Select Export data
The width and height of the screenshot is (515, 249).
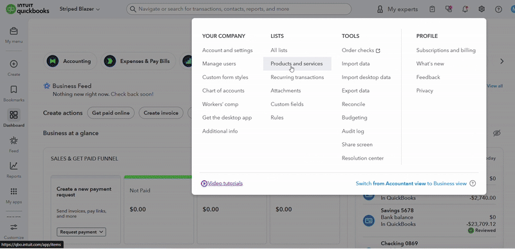(x=355, y=91)
